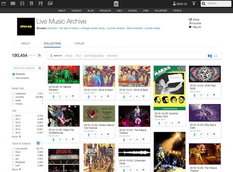Switch to the About tab
This screenshot has height=172, width=233.
[26, 43]
